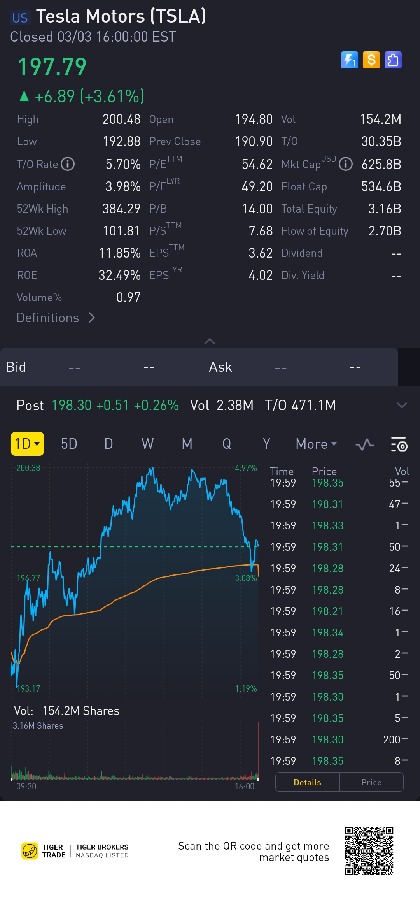
Task: Select the W weekly chart tab
Action: [x=147, y=444]
